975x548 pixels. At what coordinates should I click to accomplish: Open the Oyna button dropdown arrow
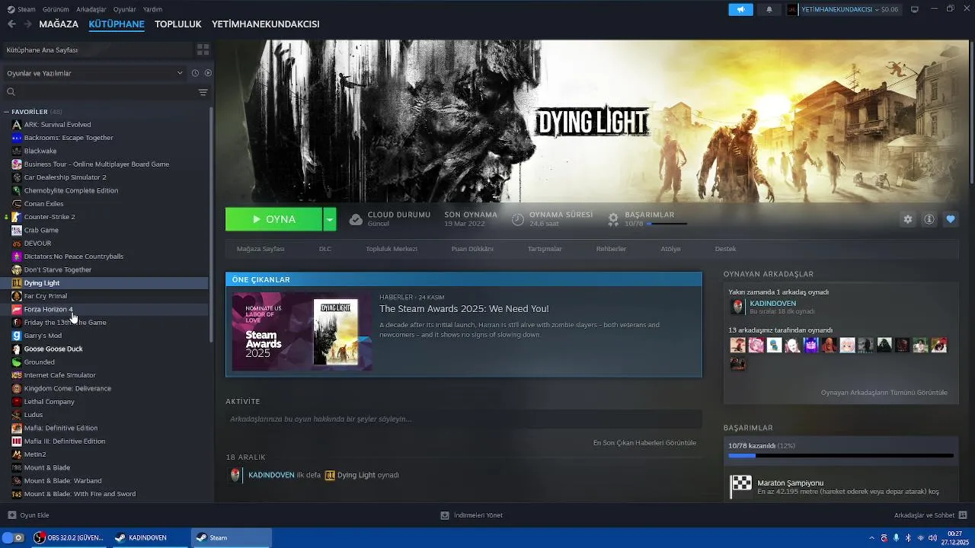pyautogui.click(x=329, y=219)
